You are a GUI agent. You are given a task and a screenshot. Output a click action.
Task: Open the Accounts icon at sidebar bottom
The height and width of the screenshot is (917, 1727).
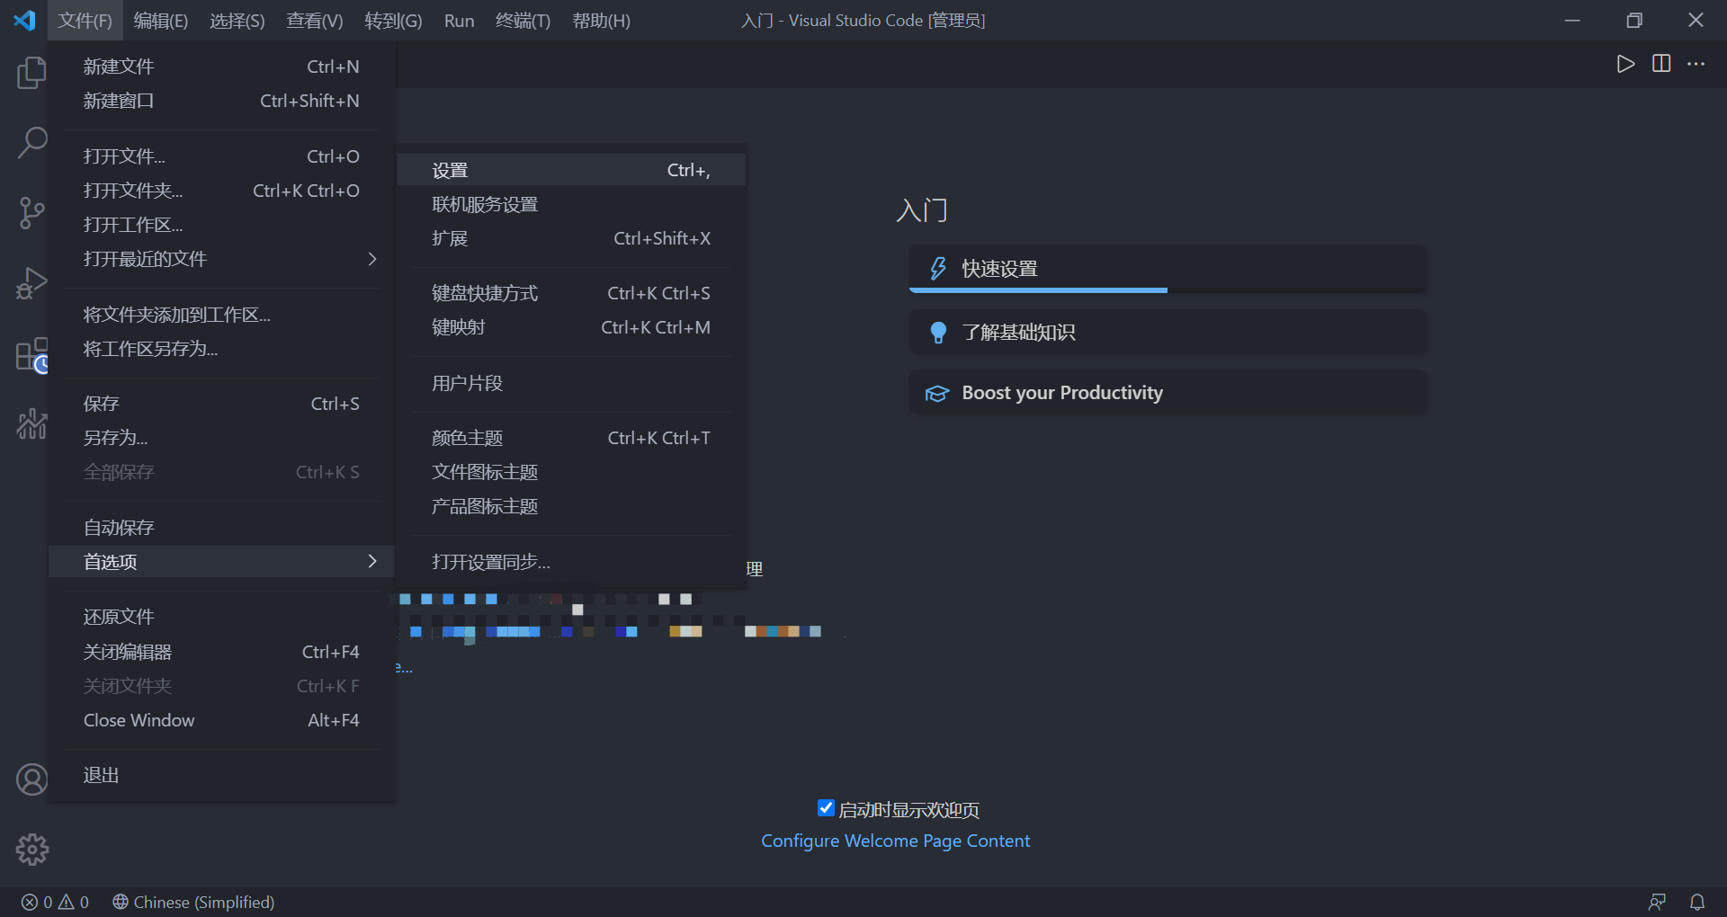[31, 779]
